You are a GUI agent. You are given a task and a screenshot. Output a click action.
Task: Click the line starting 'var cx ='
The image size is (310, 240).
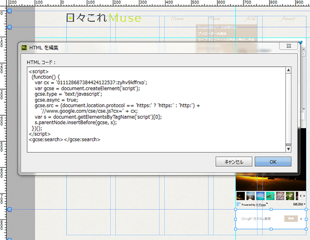91,83
